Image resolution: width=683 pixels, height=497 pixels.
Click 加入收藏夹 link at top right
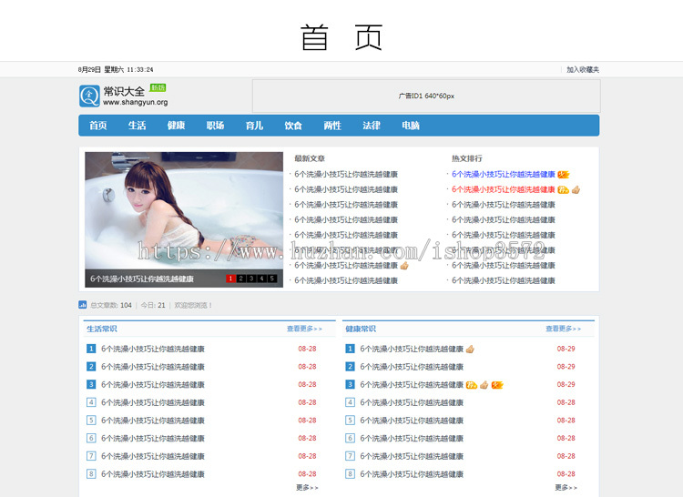coord(583,69)
